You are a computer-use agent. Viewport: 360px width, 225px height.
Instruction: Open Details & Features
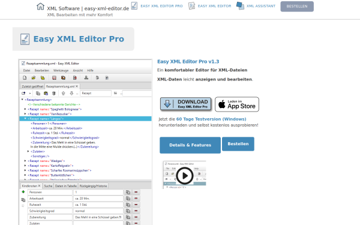[190, 145]
